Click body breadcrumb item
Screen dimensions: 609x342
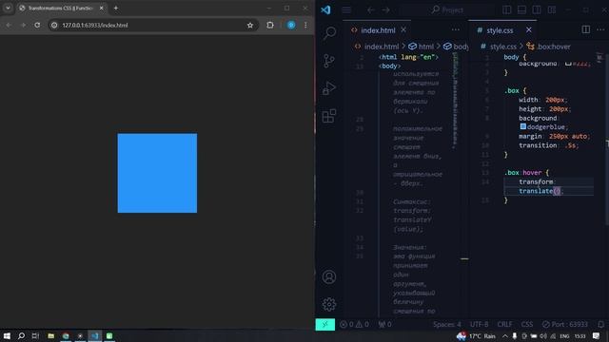(x=457, y=47)
